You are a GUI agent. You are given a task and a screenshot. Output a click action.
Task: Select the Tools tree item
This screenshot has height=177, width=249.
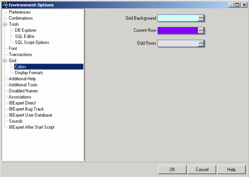point(14,24)
